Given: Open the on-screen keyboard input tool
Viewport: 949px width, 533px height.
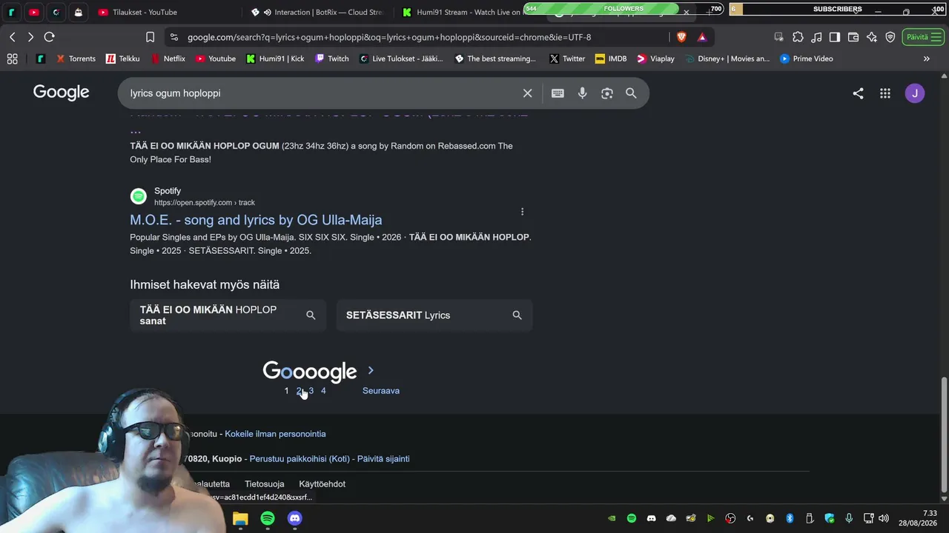Looking at the screenshot, I should click(x=558, y=93).
